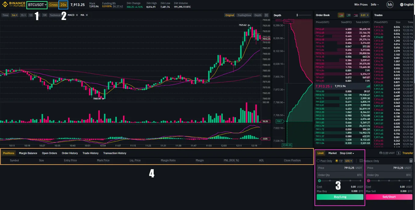Open the Info menu dropdown

point(375,5)
